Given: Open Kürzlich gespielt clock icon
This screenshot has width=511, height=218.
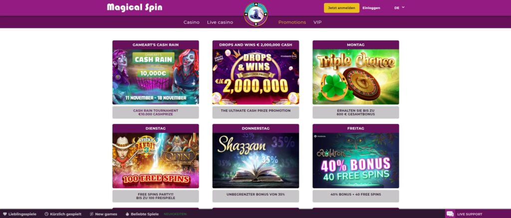Looking at the screenshot, I should coord(46,214).
